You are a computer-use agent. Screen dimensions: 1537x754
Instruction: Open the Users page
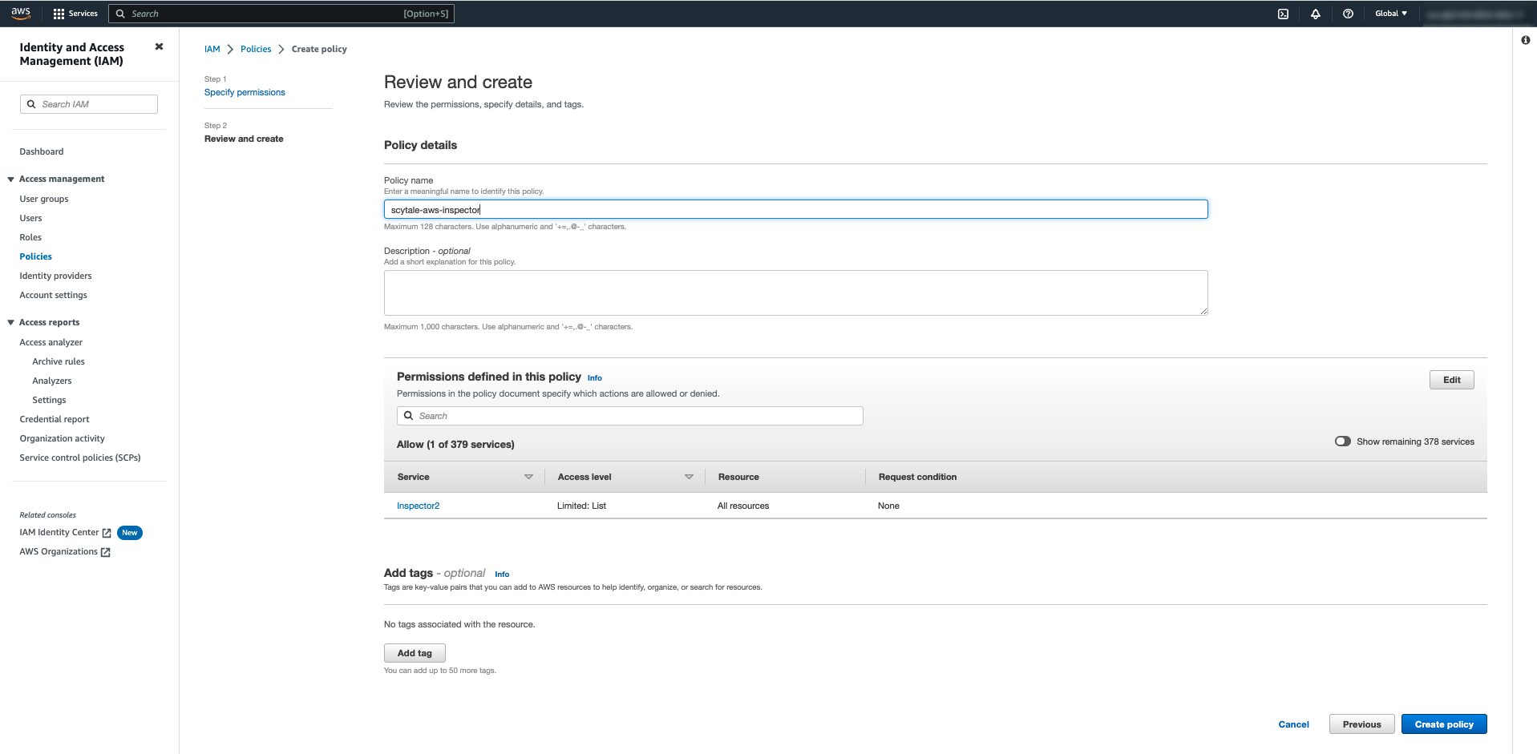30,218
